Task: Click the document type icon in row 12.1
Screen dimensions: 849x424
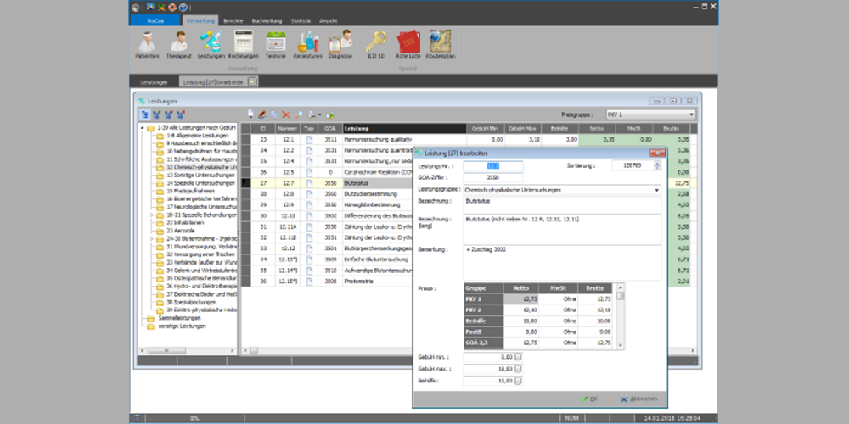Action: tap(309, 140)
